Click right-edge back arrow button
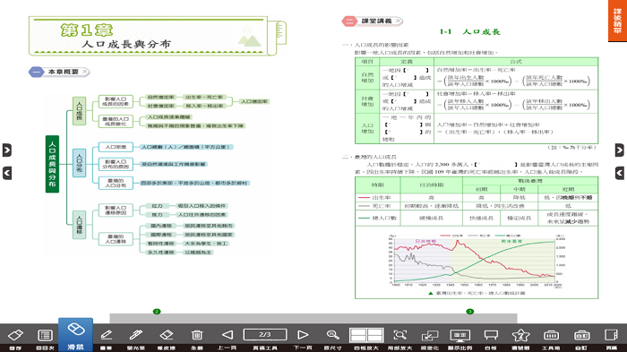 620,173
